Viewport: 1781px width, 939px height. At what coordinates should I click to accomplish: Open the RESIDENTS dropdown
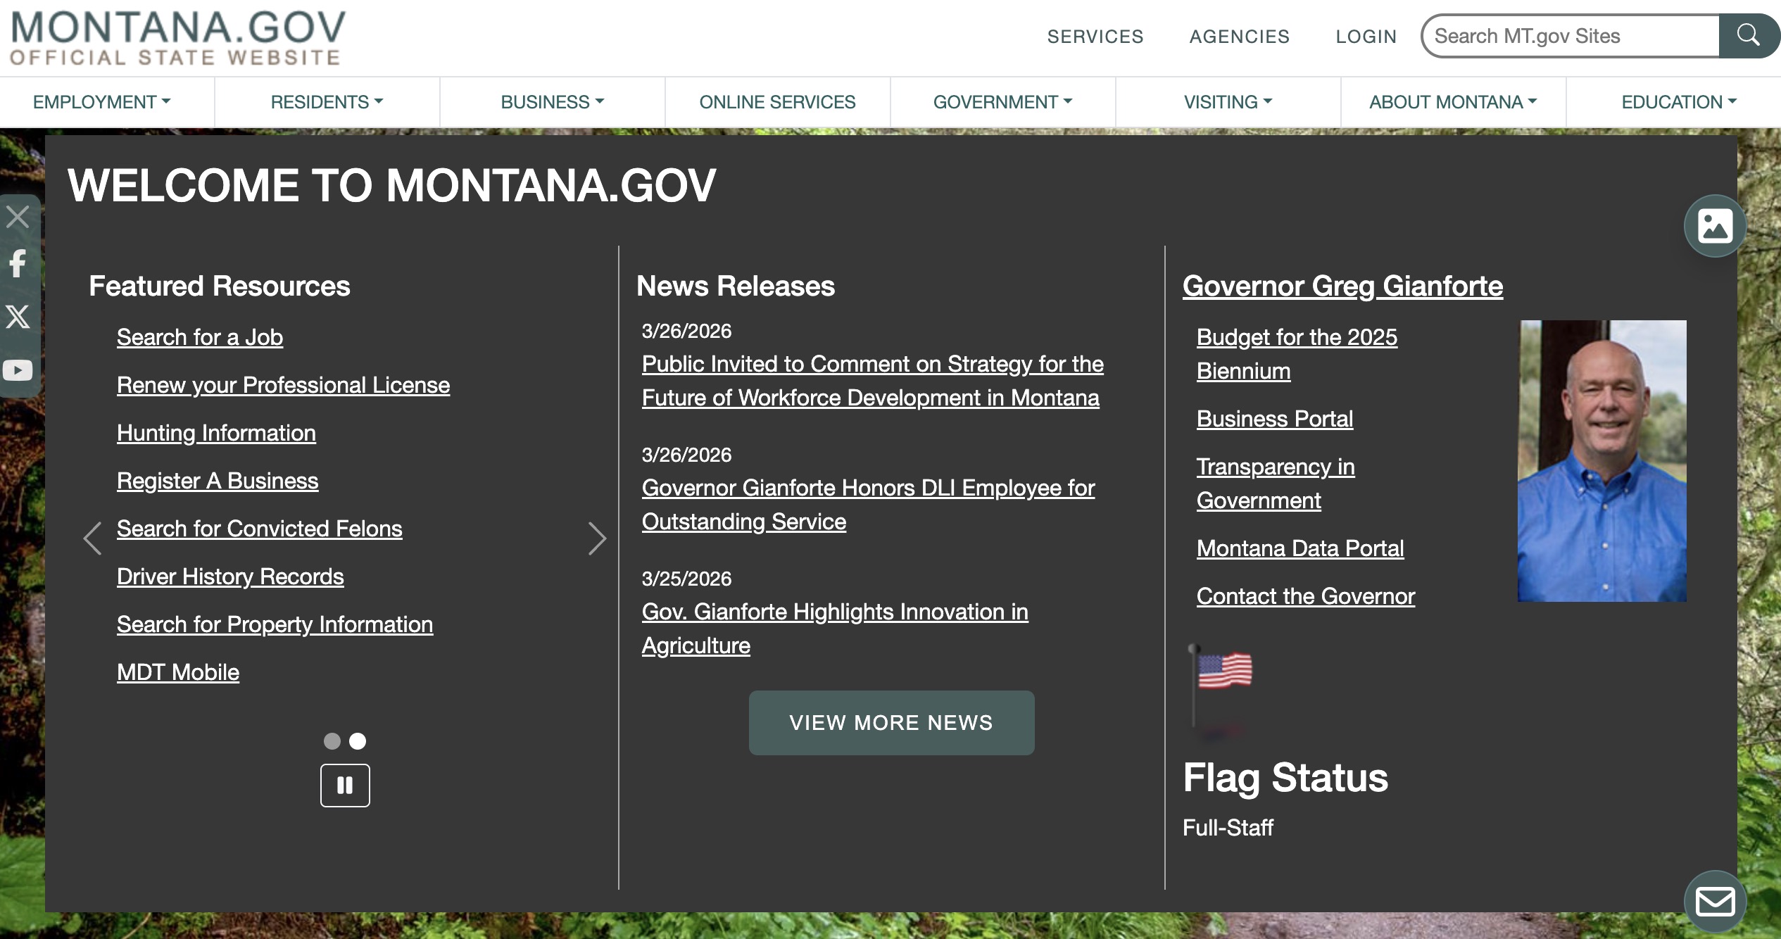(327, 101)
